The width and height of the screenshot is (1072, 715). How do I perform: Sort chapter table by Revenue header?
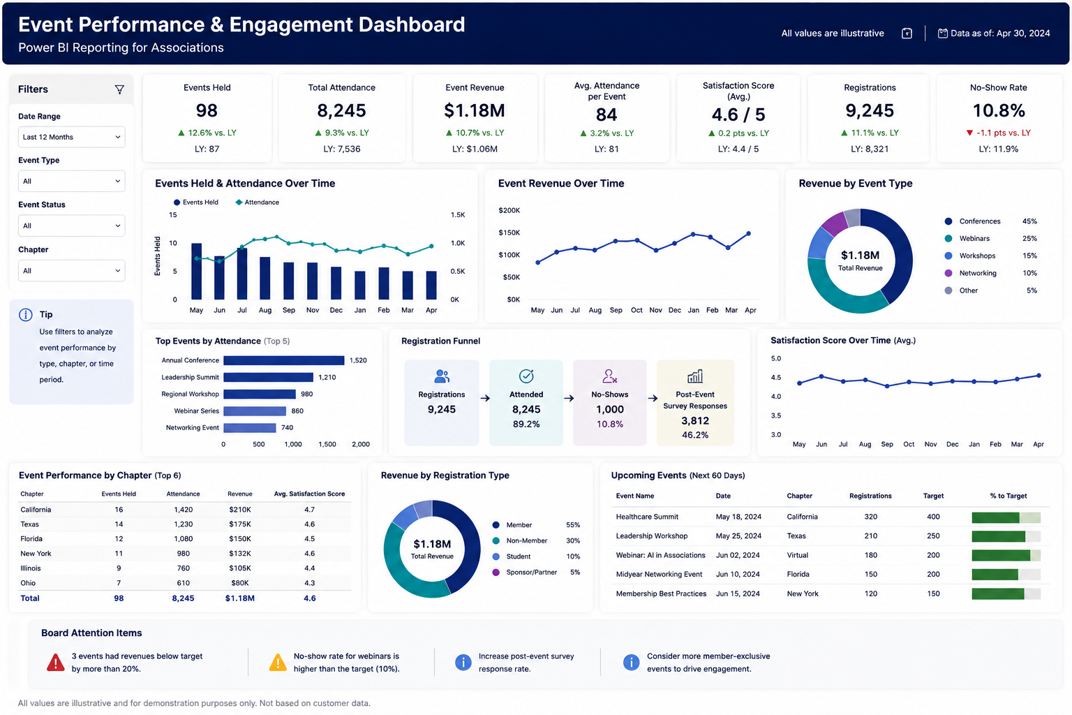pos(240,494)
